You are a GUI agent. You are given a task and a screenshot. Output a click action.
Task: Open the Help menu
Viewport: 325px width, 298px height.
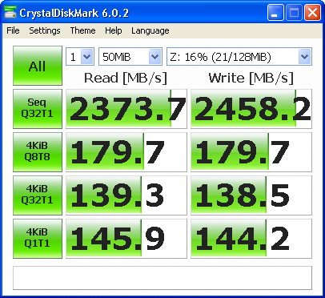click(114, 30)
